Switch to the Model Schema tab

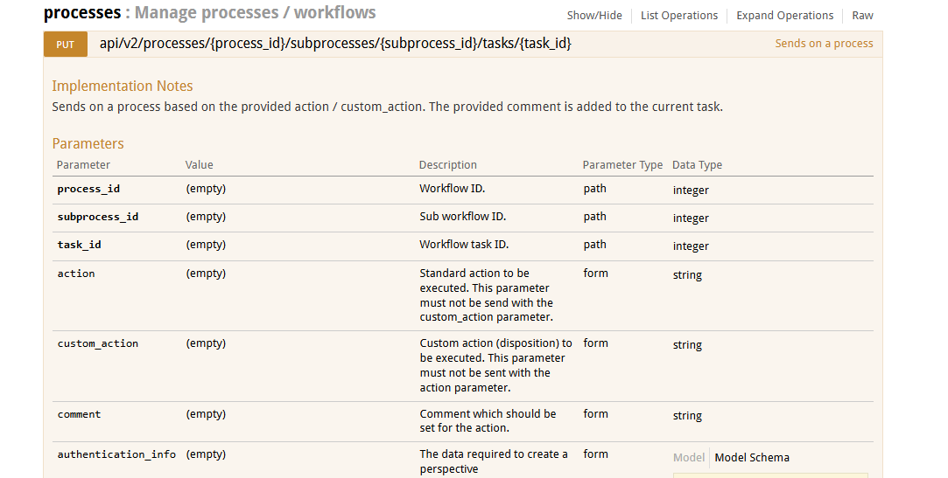(x=752, y=458)
